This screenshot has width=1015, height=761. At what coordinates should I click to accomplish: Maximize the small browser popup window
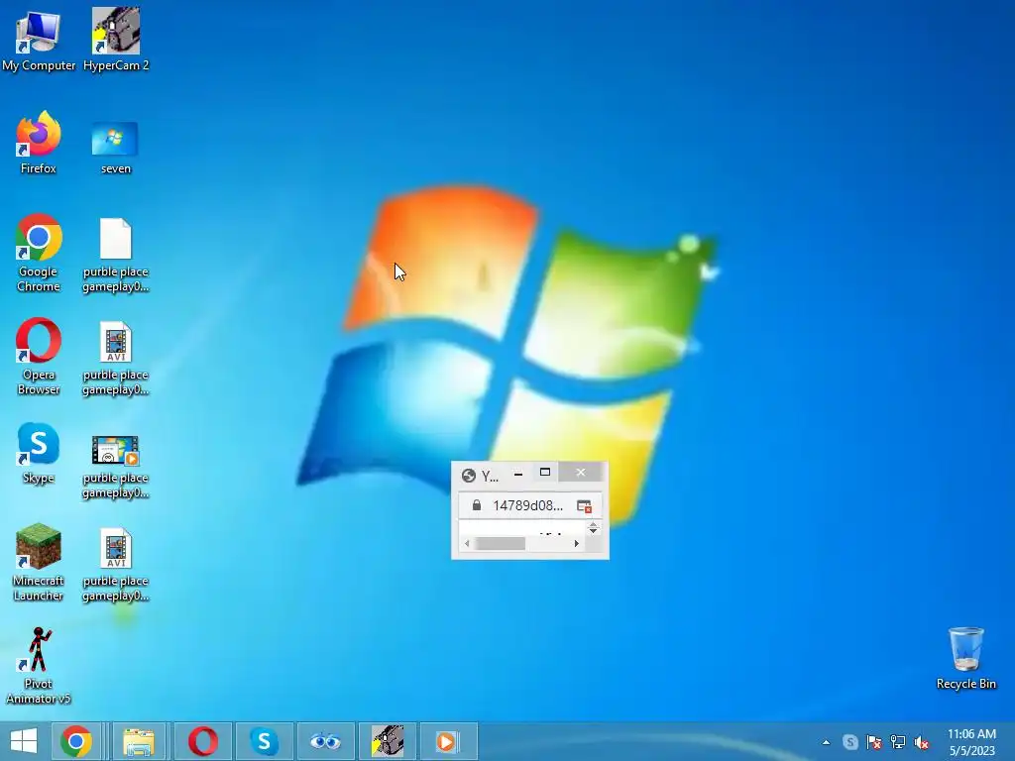[545, 473]
